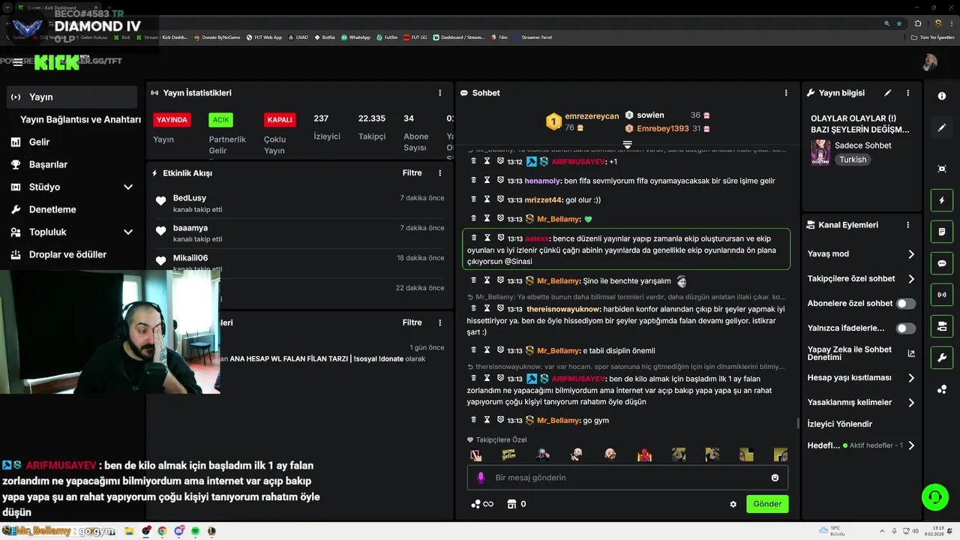Image resolution: width=960 pixels, height=540 pixels.
Task: Toggle Abonelere özel sohbet switch
Action: point(906,304)
